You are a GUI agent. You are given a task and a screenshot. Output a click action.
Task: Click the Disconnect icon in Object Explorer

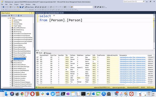11,16
